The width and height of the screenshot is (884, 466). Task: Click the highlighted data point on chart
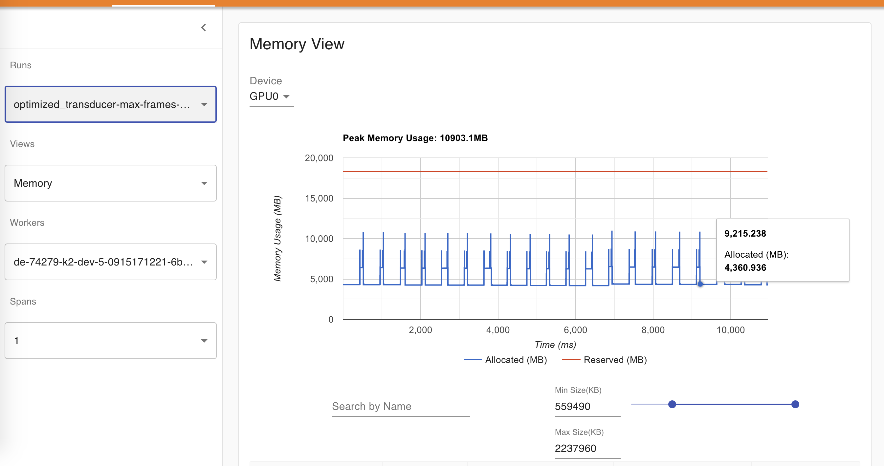(700, 284)
